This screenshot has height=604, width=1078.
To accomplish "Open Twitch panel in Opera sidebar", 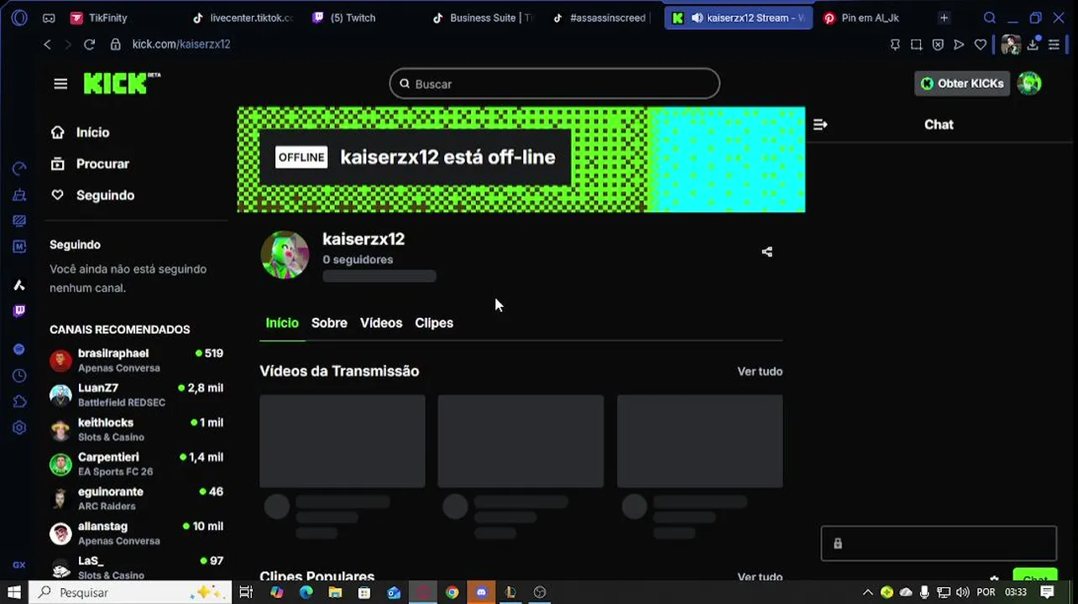I will tap(19, 311).
